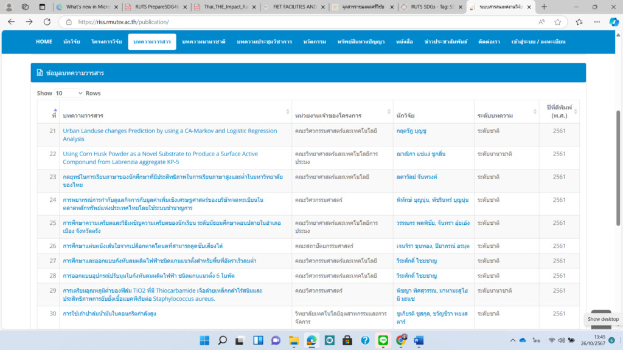
Task: Click the browser Back arrow
Action: (12, 21)
